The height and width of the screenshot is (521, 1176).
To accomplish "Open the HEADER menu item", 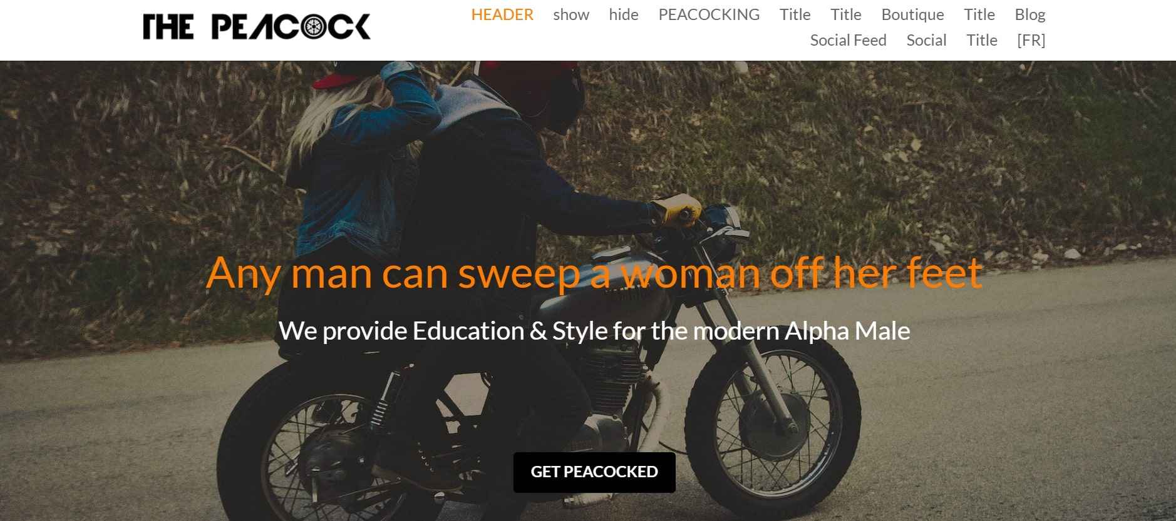I will point(502,14).
